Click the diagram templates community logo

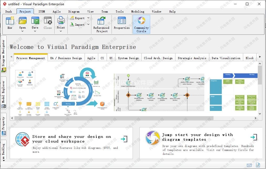coord(153,138)
